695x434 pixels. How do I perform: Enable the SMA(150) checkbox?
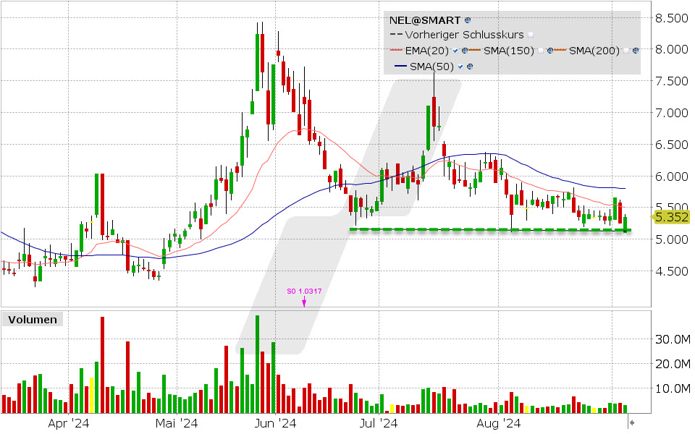pos(541,51)
